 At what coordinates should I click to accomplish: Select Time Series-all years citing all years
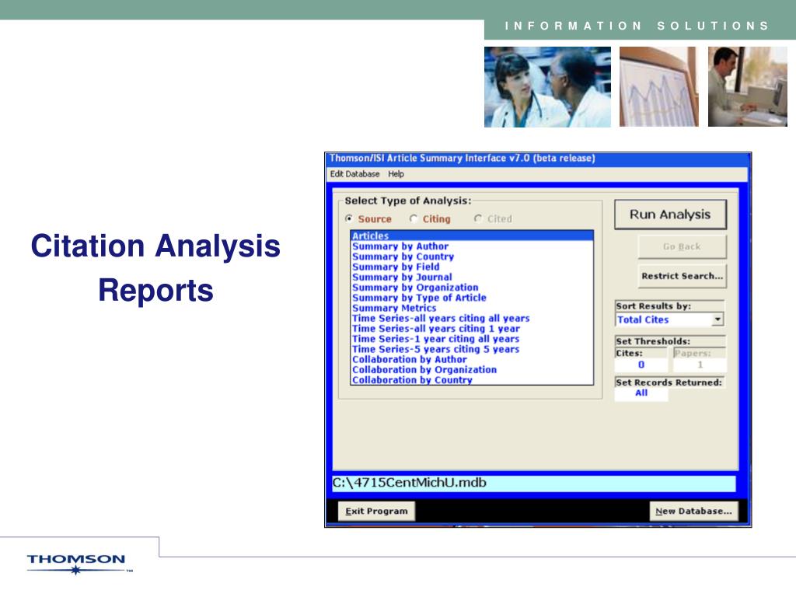click(472, 318)
